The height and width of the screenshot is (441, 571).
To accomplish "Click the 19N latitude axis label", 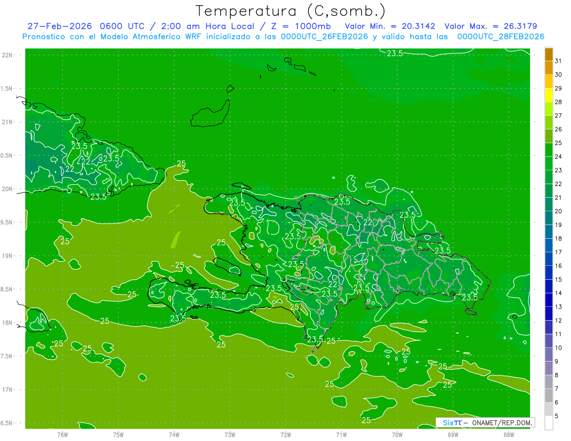I will [8, 255].
